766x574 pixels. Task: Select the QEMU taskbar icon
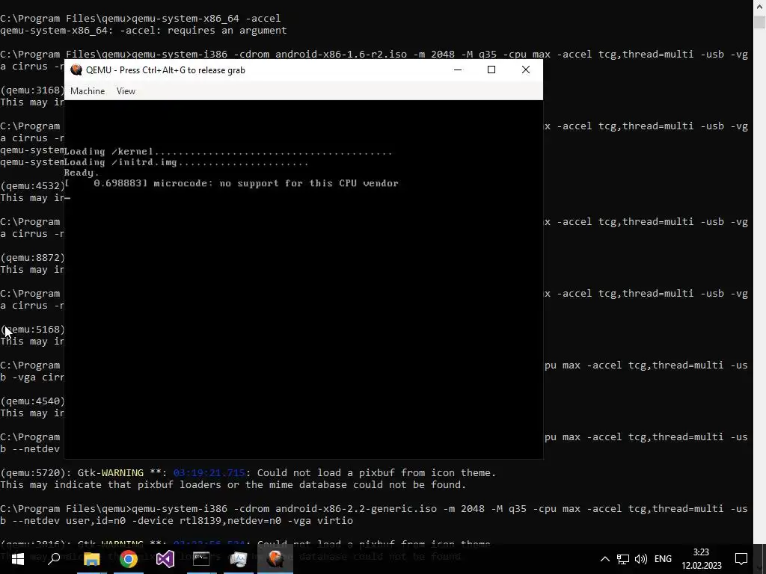(275, 559)
